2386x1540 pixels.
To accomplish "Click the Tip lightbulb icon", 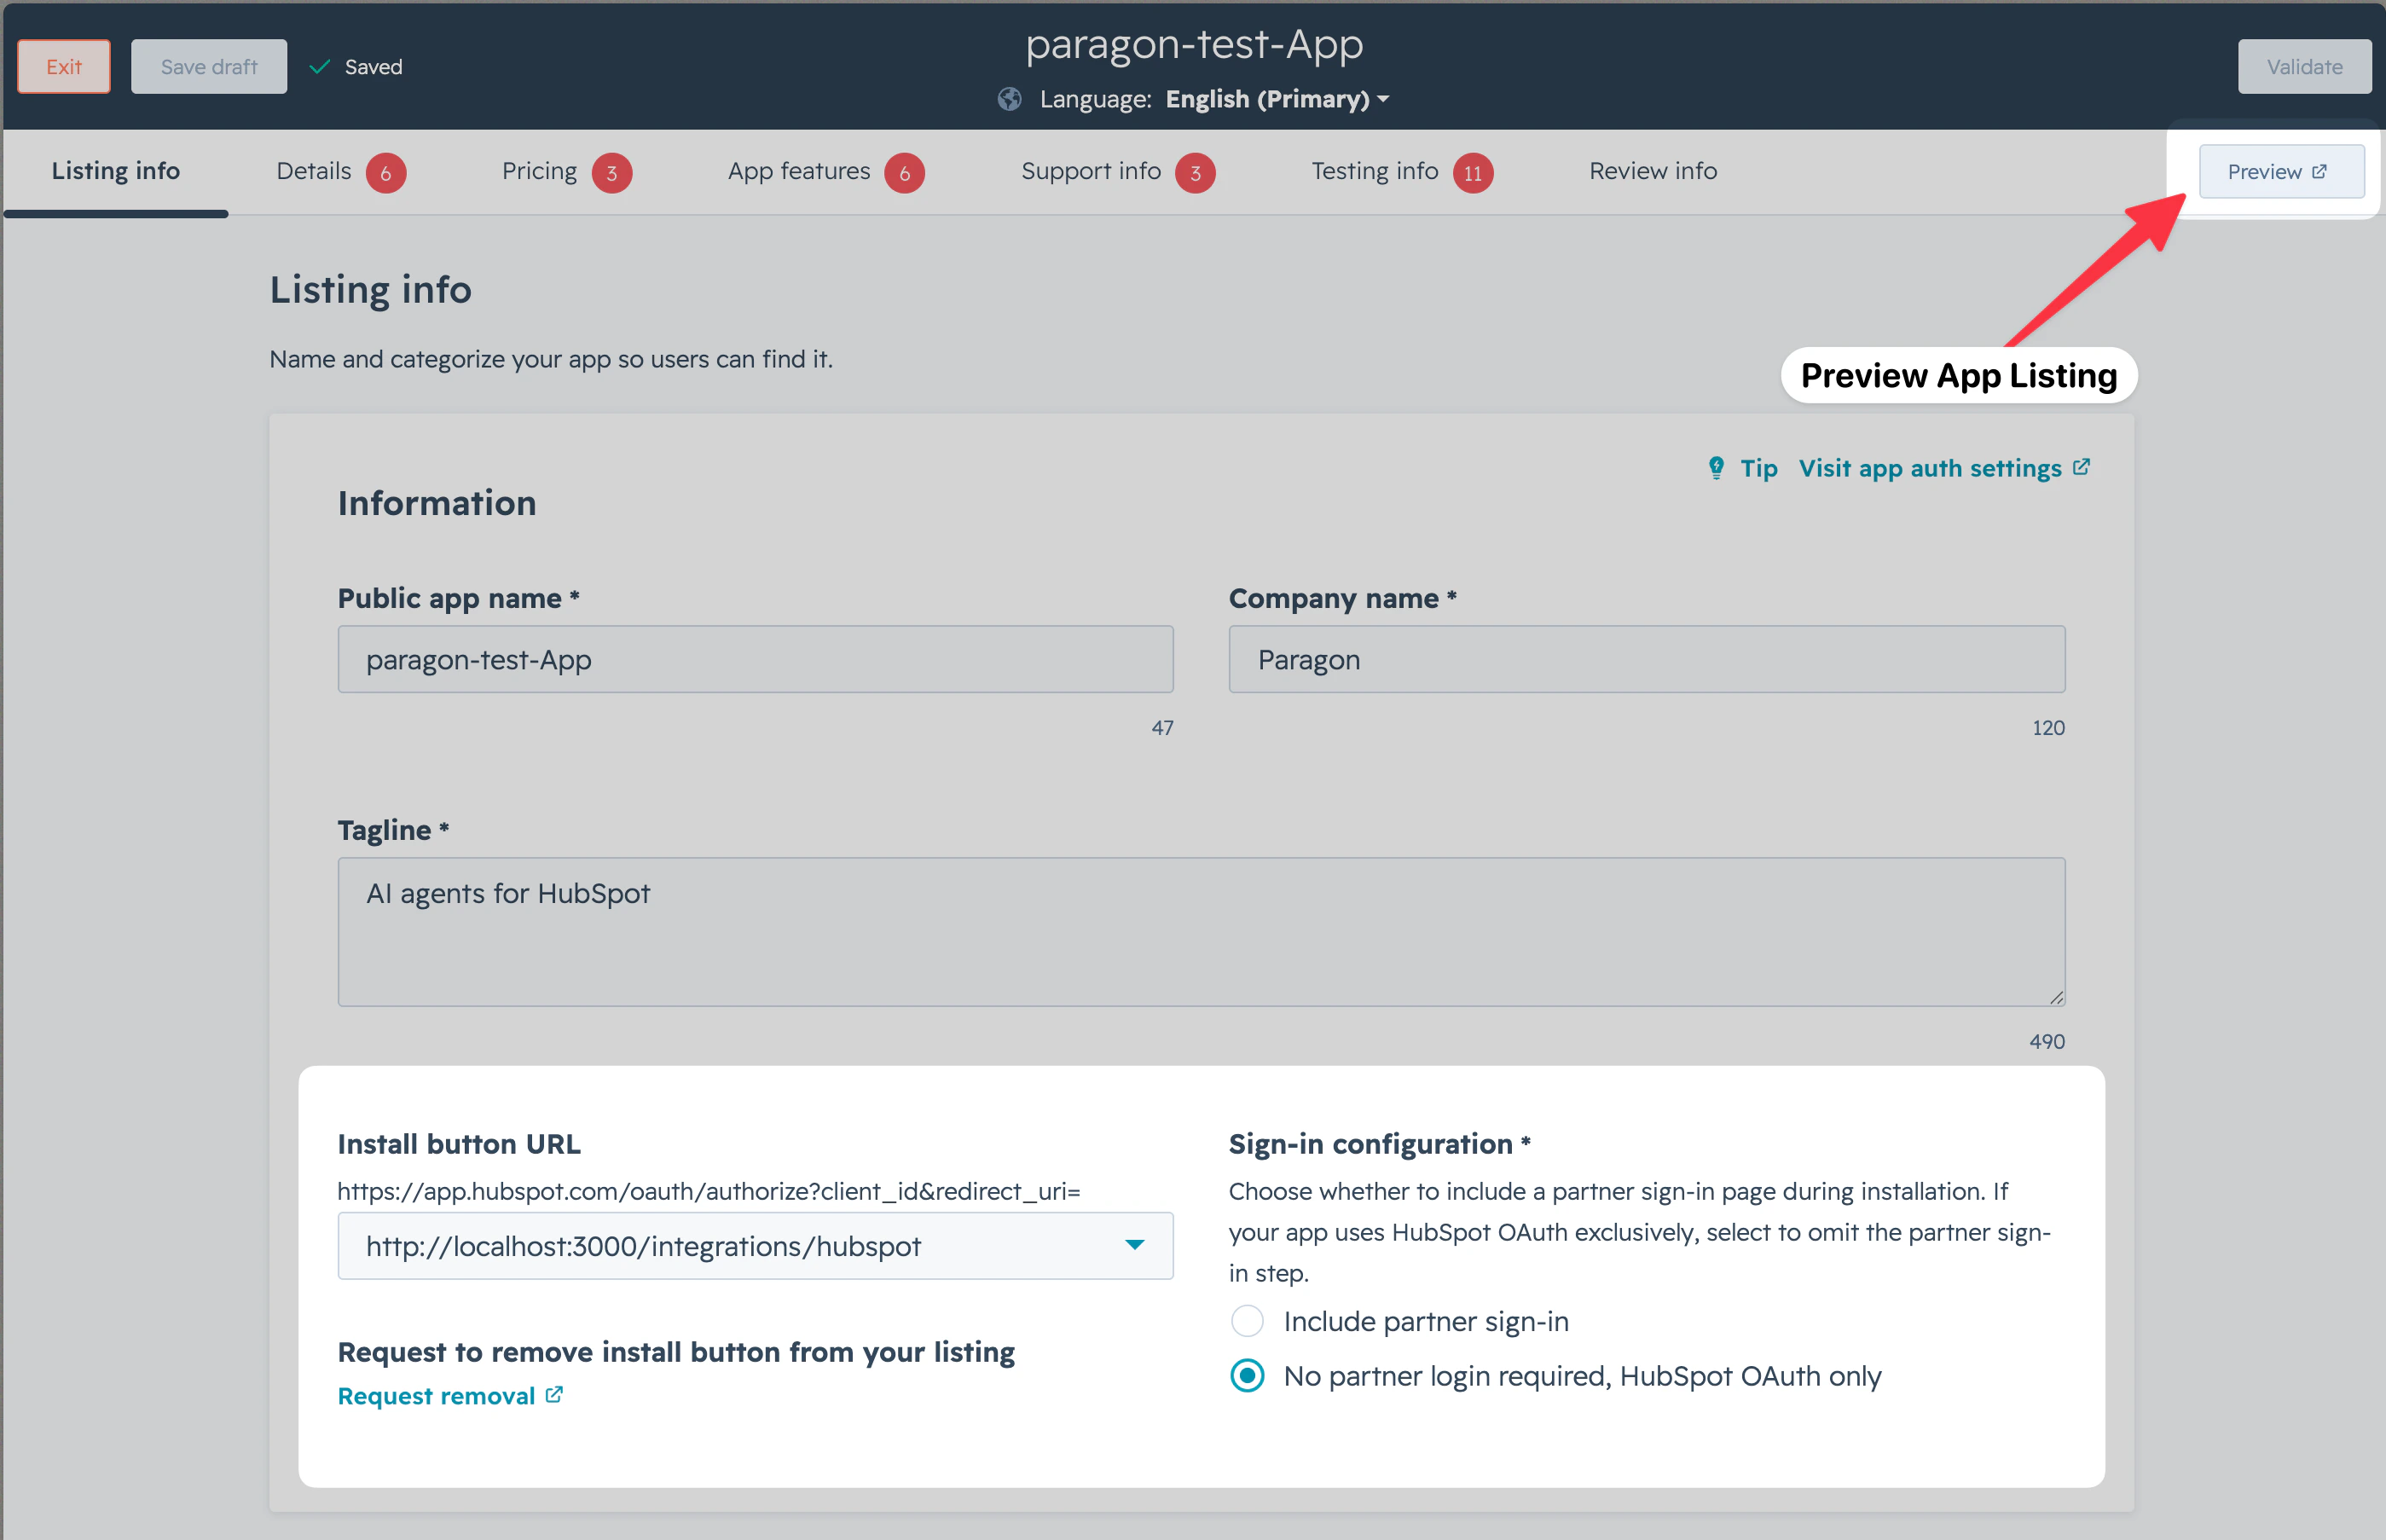I will tap(1716, 468).
